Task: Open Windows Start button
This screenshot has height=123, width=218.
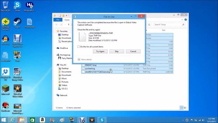Action: coord(3,120)
